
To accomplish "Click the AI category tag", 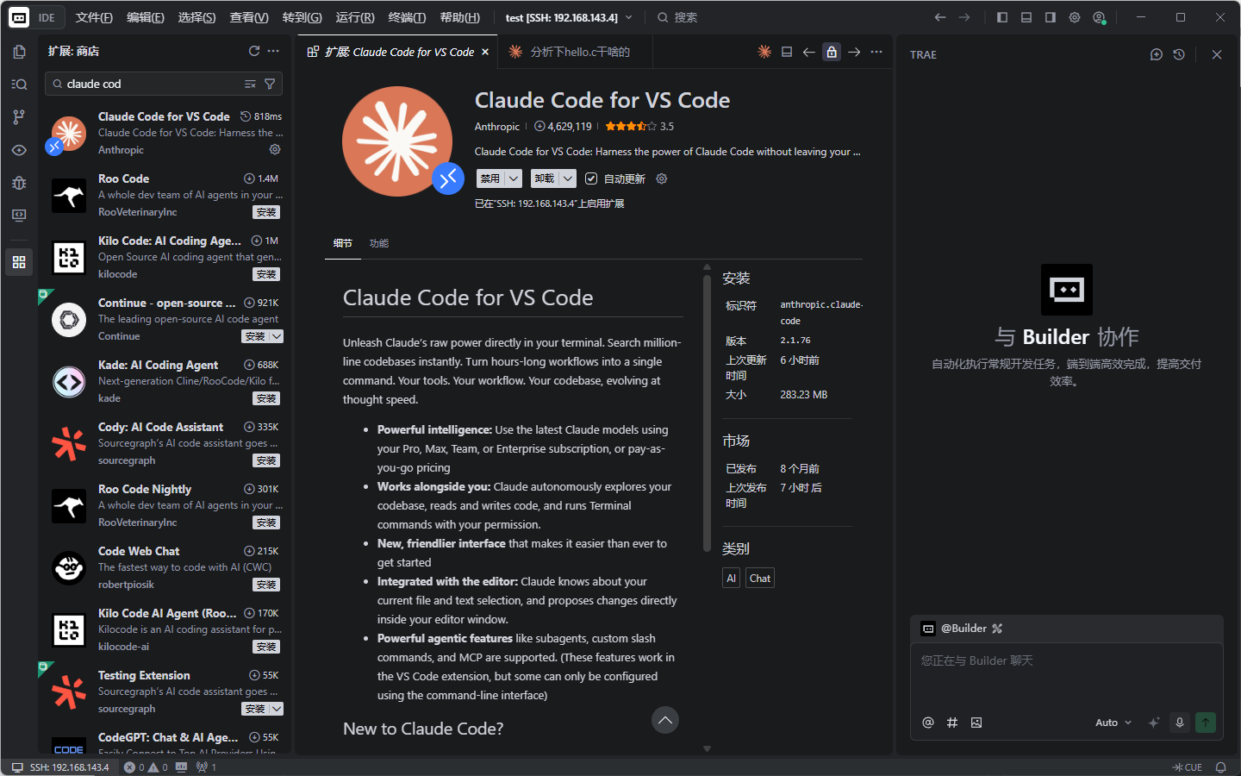I will coord(731,578).
